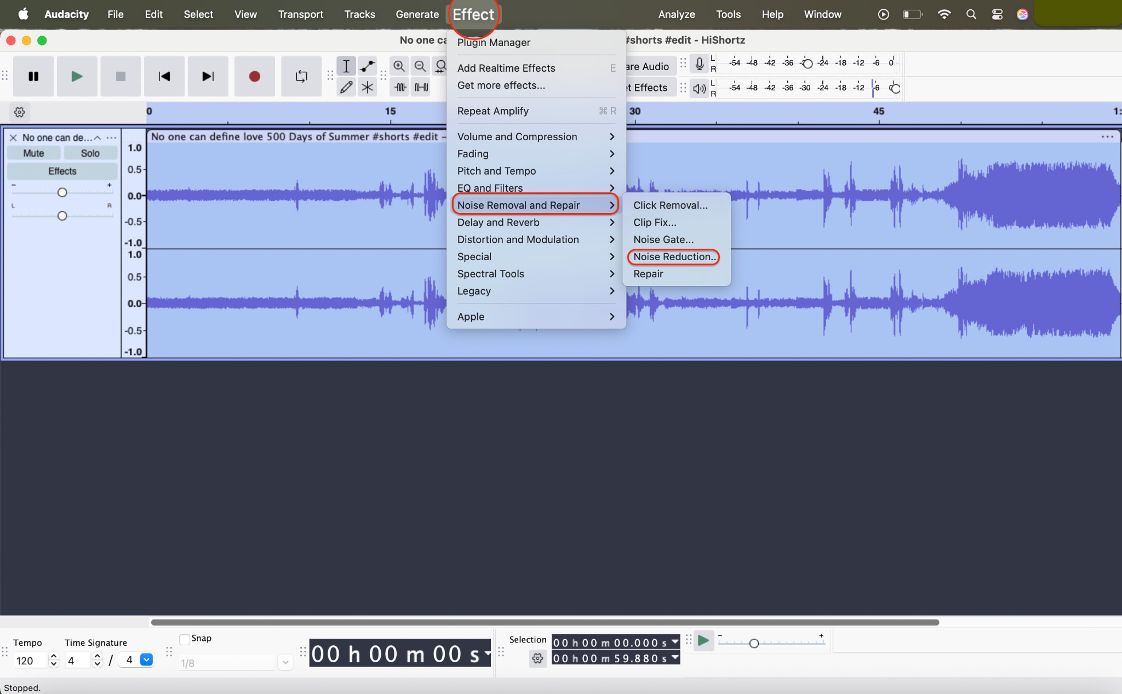Click the Trim audio outside selection icon

[400, 87]
